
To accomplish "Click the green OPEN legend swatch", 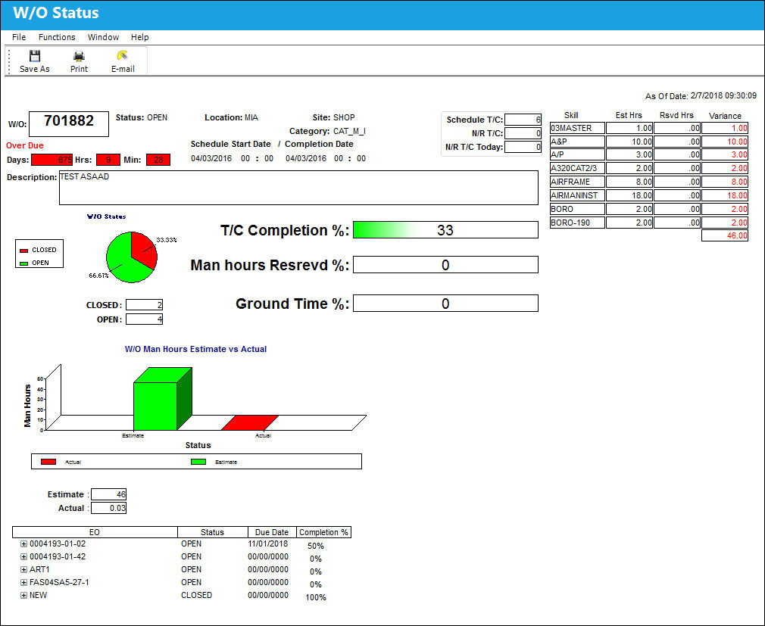I will 23,263.
